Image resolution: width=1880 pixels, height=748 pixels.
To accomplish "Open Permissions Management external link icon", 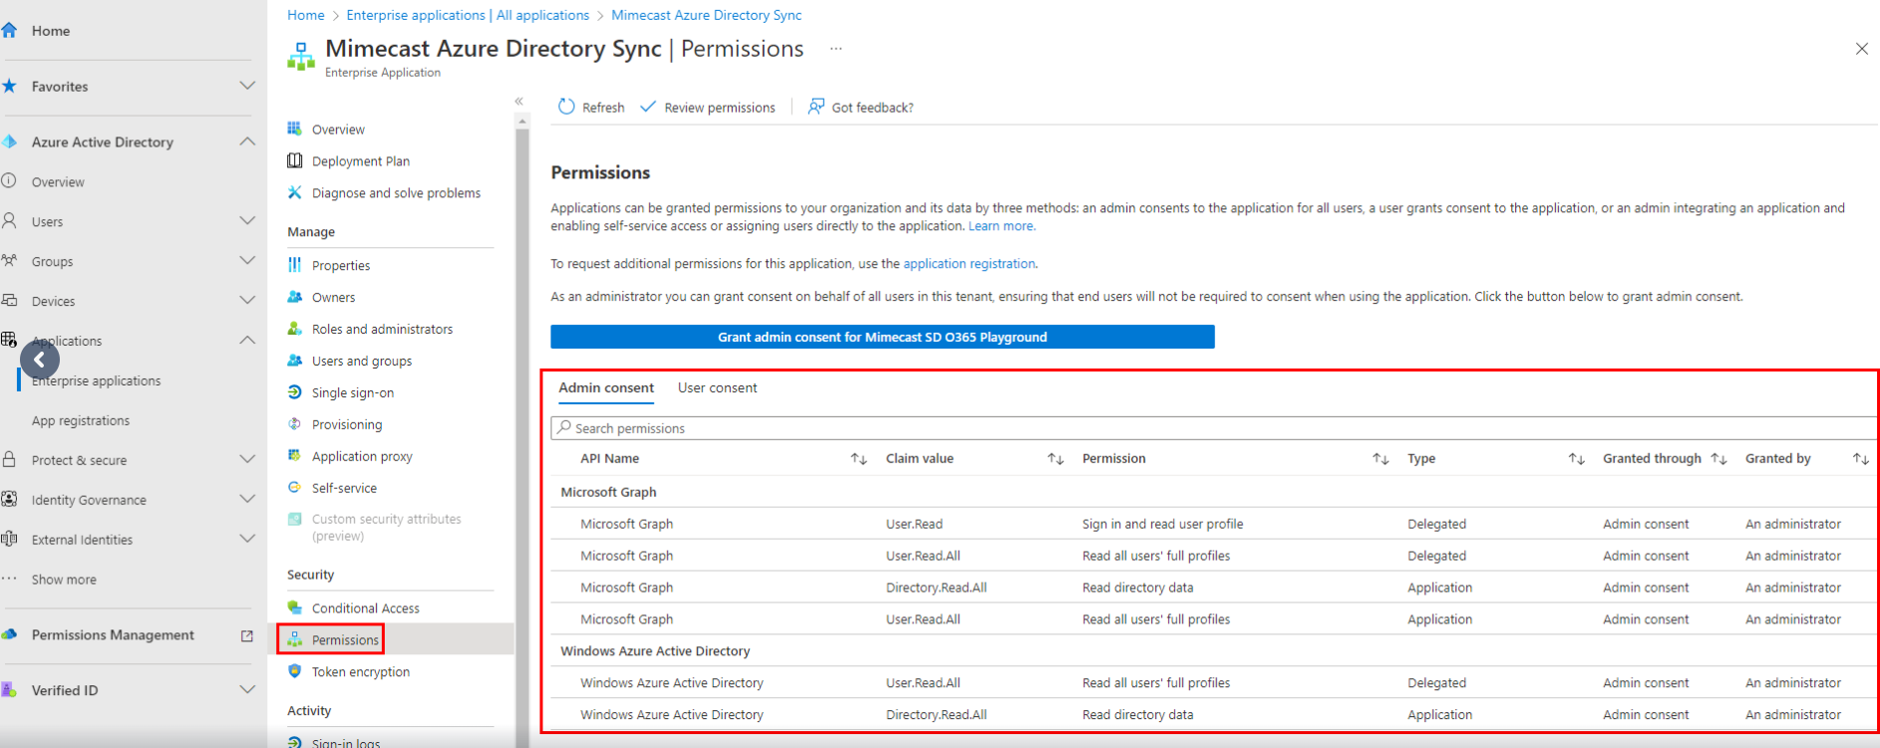I will coord(247,635).
